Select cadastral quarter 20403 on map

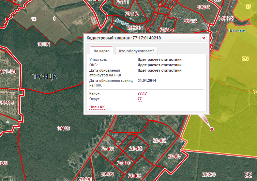tap(107, 149)
